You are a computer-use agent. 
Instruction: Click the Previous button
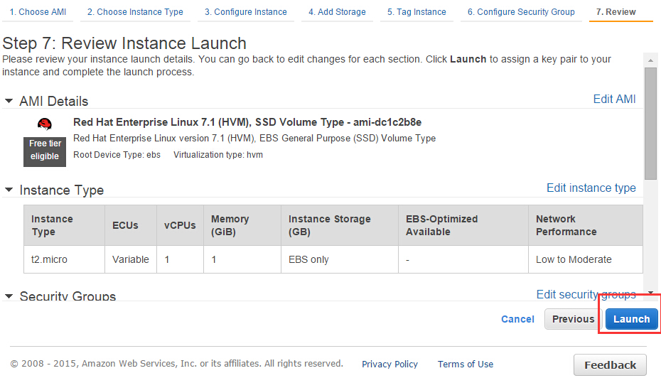[x=574, y=319]
